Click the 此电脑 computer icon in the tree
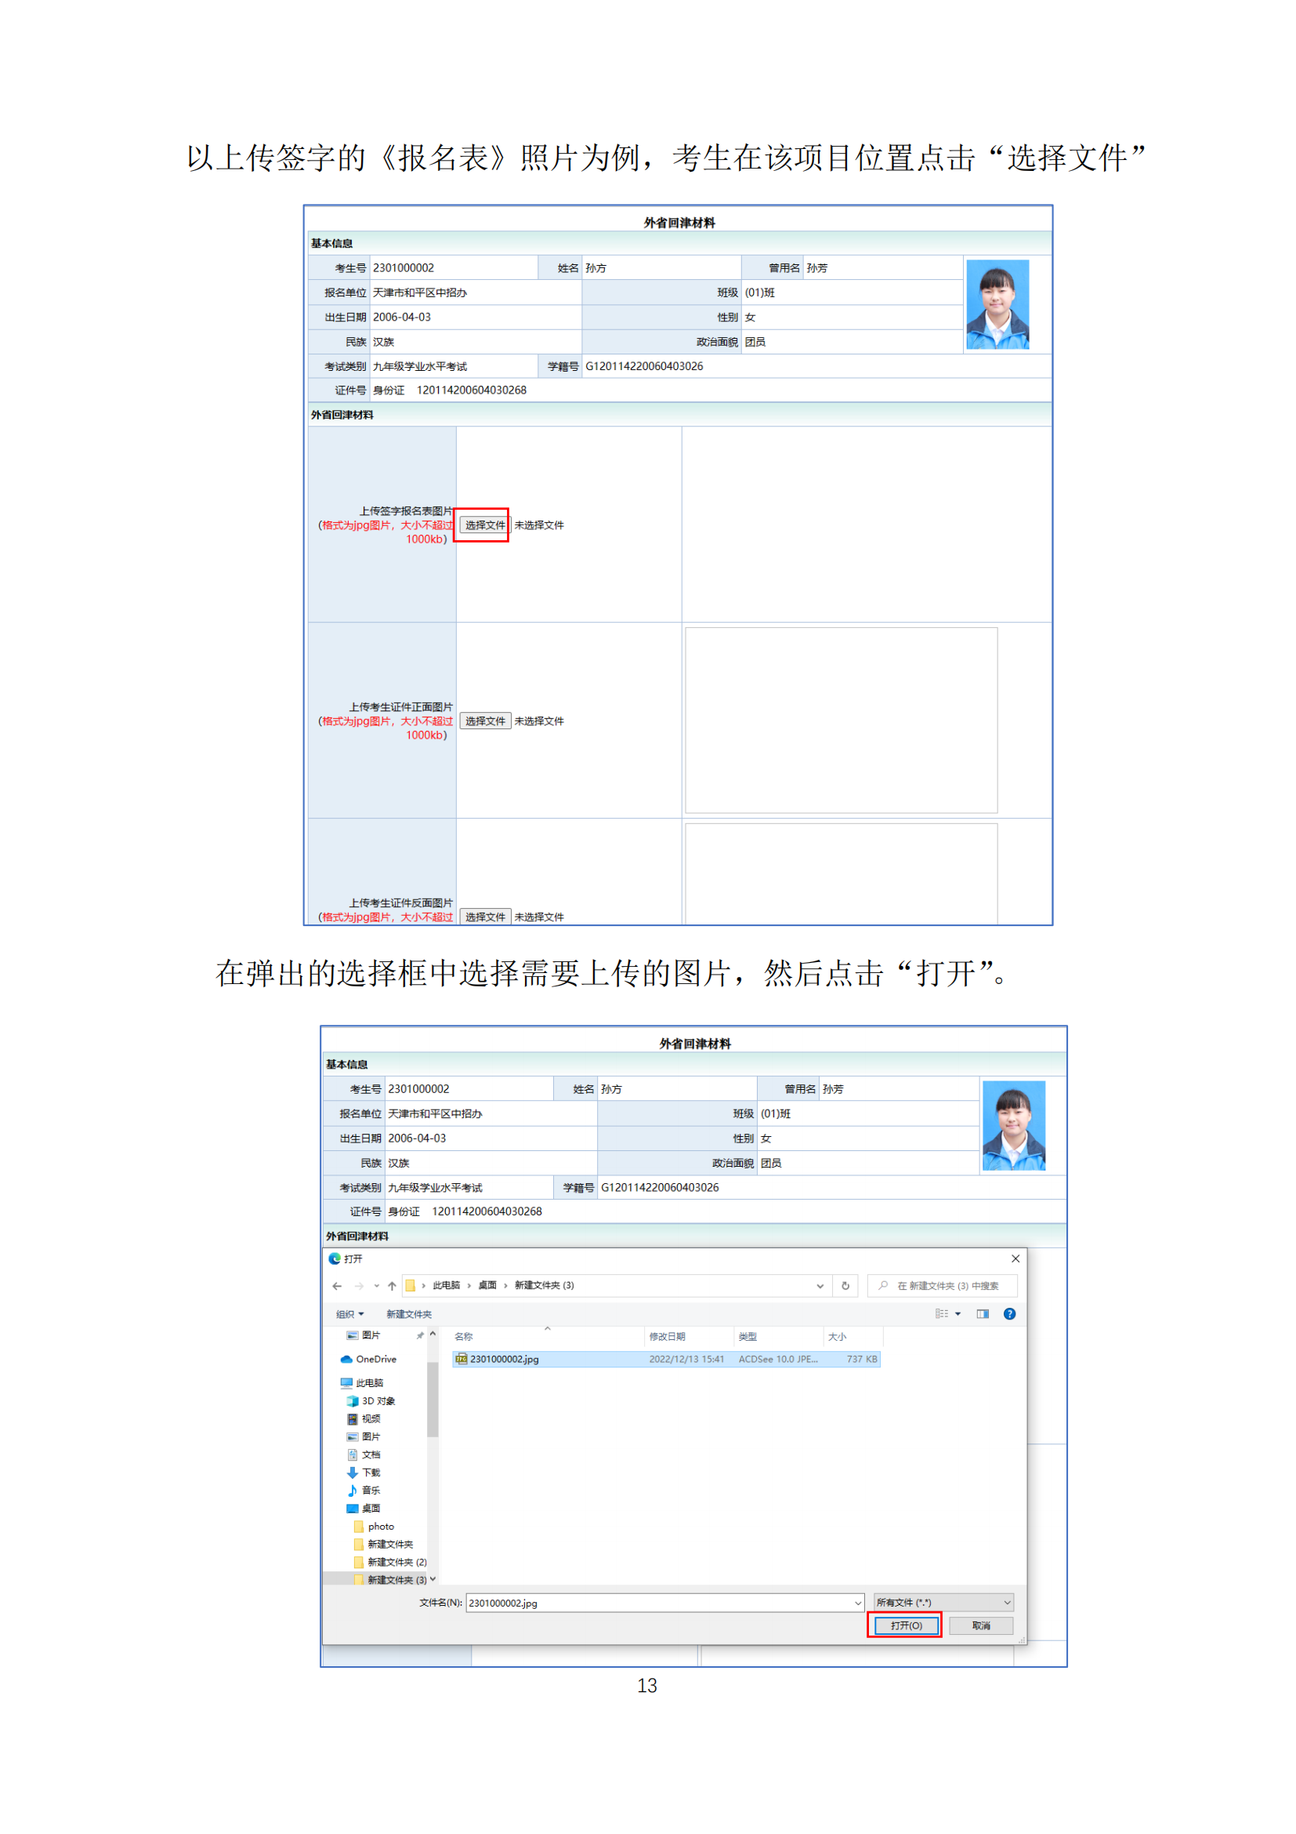1296x1834 pixels. [346, 1382]
